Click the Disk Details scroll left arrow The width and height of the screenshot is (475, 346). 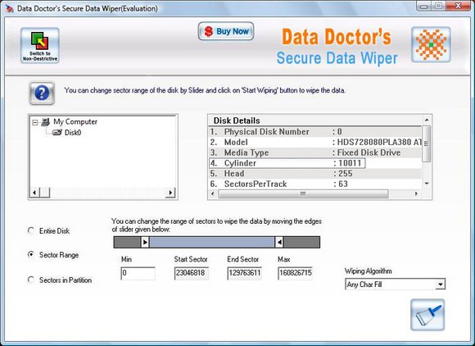(213, 193)
